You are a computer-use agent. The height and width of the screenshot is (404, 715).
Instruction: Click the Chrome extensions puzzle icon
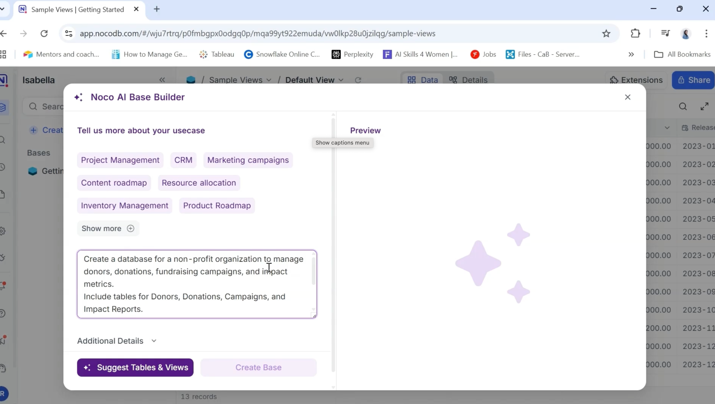635,33
